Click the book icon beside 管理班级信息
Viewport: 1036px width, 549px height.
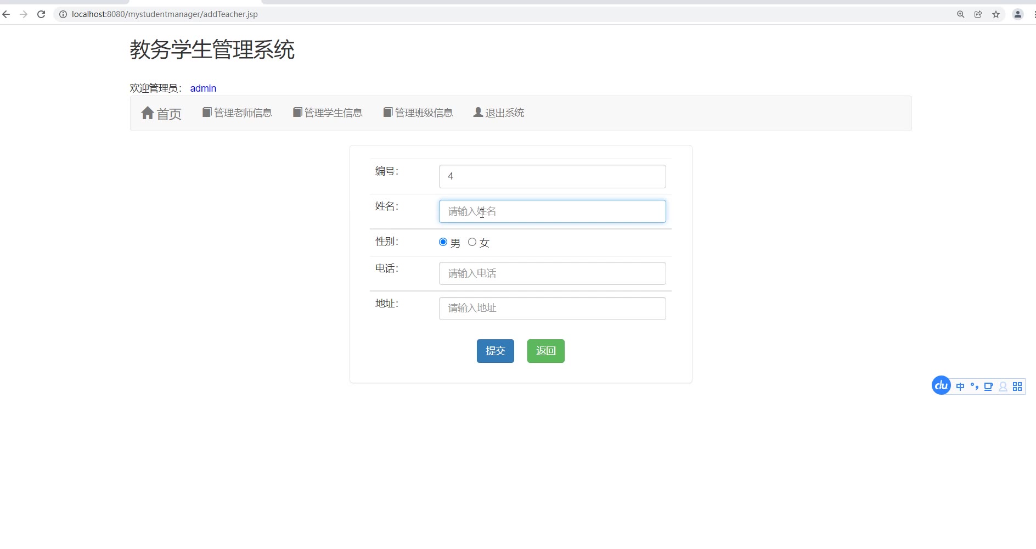pos(388,112)
